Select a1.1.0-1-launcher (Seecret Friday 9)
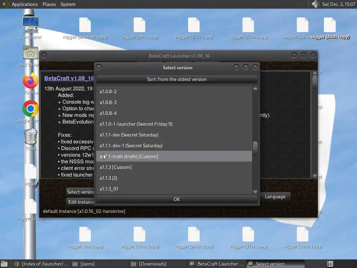 [174, 124]
